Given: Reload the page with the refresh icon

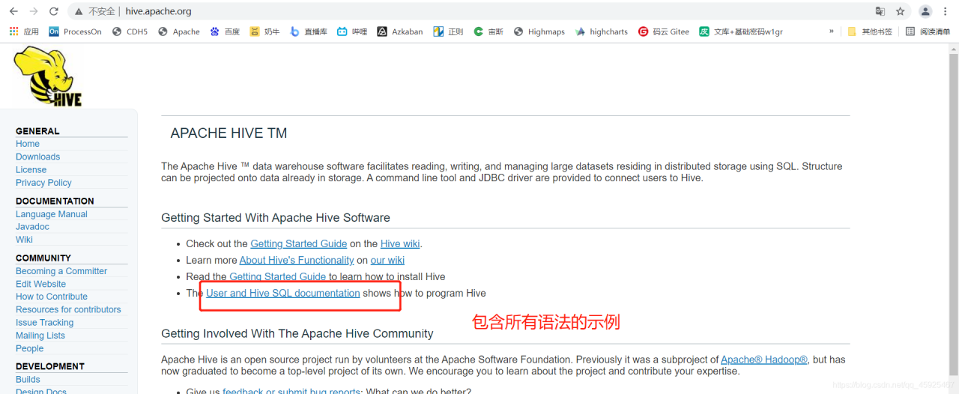Looking at the screenshot, I should click(x=53, y=11).
